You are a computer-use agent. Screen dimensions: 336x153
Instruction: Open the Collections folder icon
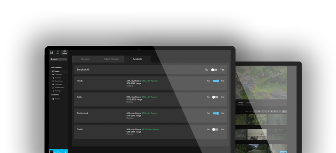click(x=53, y=74)
